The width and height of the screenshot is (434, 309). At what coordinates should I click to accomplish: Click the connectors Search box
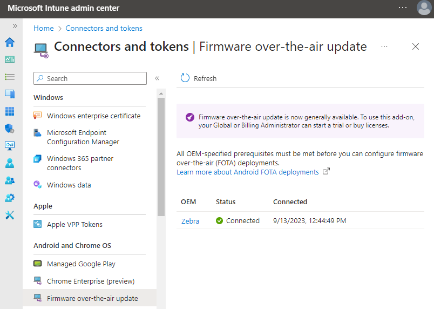point(90,78)
